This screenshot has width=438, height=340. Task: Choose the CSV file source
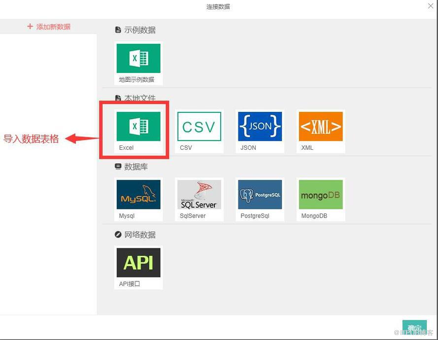(199, 131)
